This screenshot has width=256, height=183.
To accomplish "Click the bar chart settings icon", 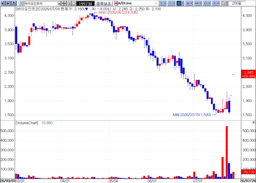I will click(x=224, y=3).
